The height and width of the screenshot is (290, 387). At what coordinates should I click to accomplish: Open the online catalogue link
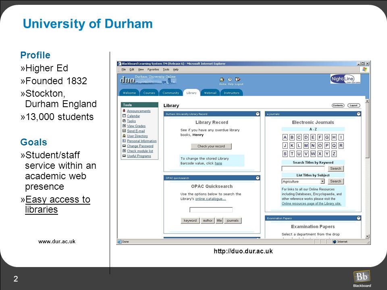(210, 199)
